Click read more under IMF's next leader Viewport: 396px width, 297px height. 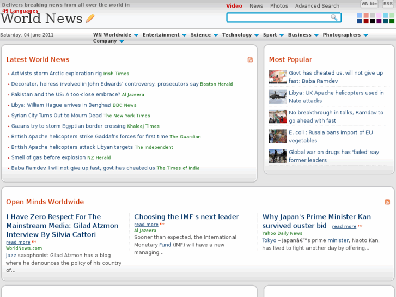pyautogui.click(x=146, y=225)
